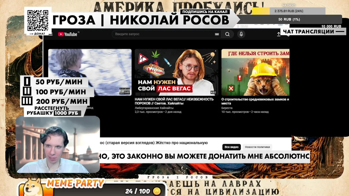Click the donation QR code
The height and width of the screenshot is (196, 349).
38,20
